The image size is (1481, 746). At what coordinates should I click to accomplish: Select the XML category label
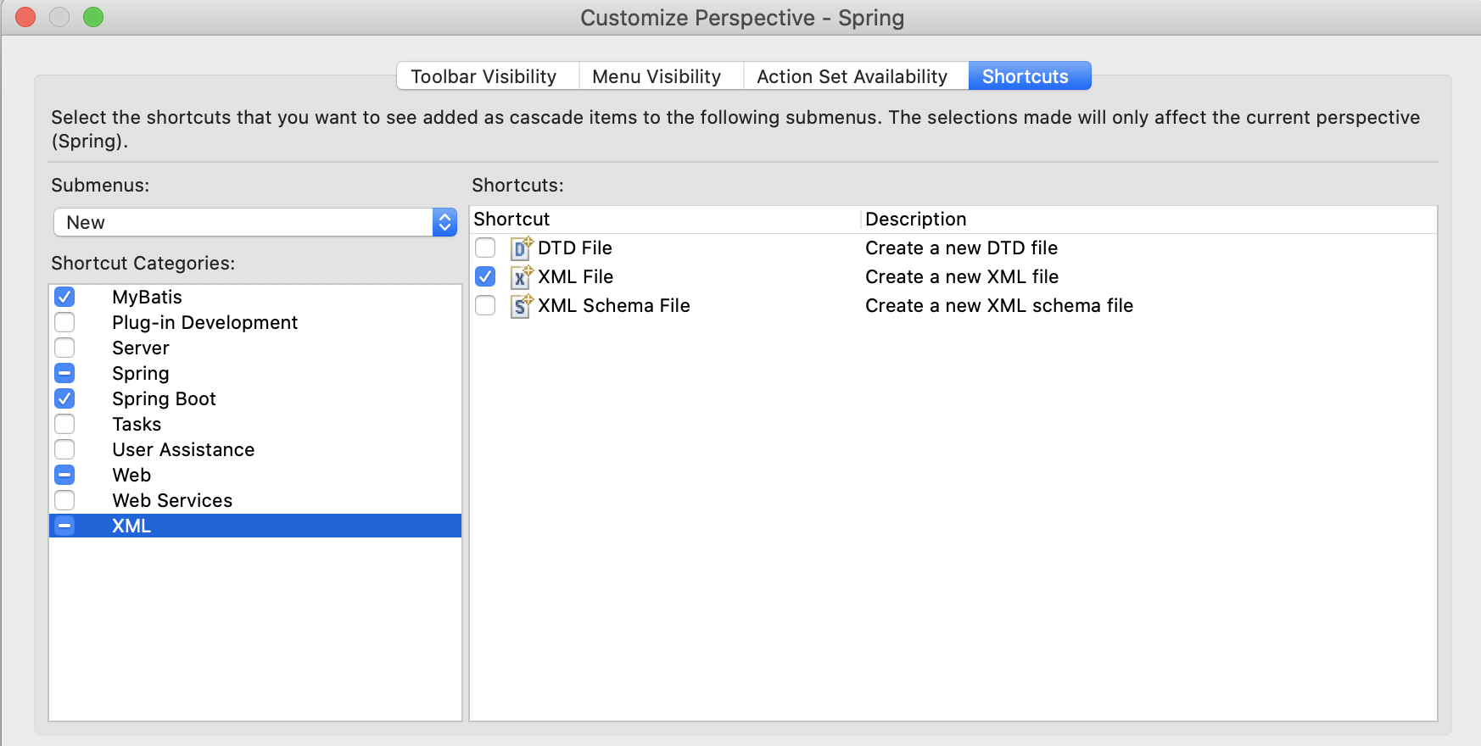click(131, 526)
